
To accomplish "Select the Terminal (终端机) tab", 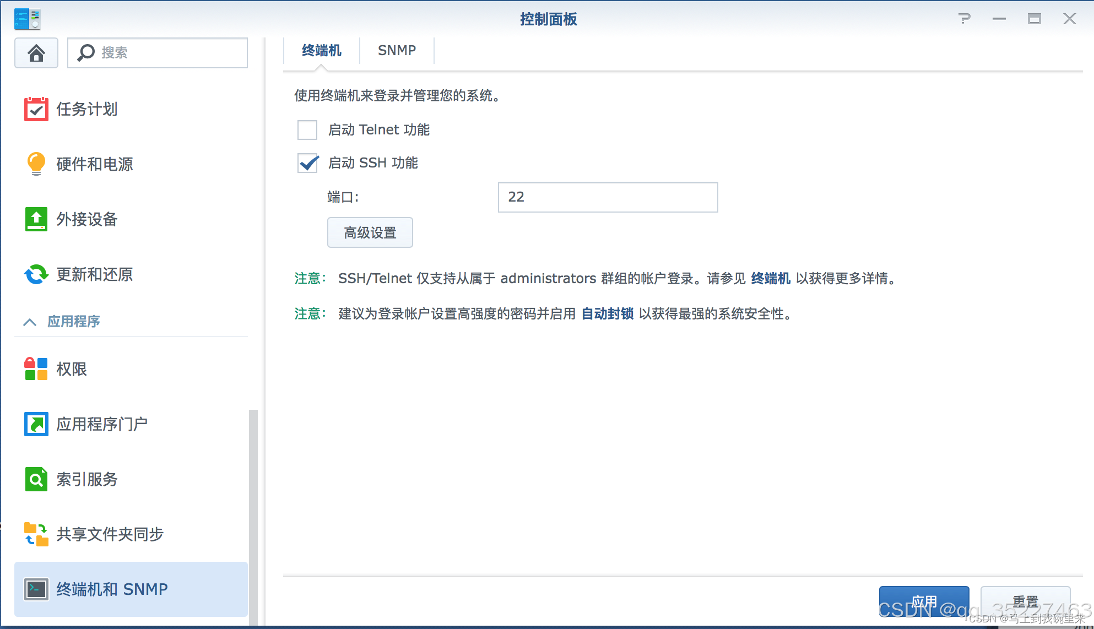I will click(322, 51).
